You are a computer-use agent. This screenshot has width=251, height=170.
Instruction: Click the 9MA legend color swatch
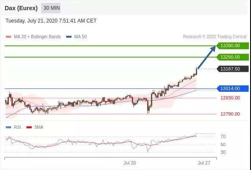point(29,127)
